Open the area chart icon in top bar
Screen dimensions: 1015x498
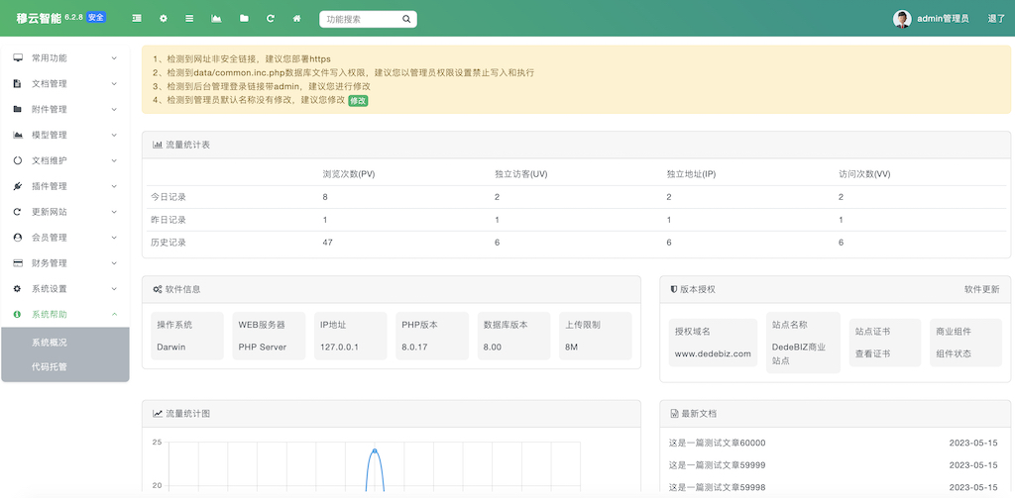point(216,19)
